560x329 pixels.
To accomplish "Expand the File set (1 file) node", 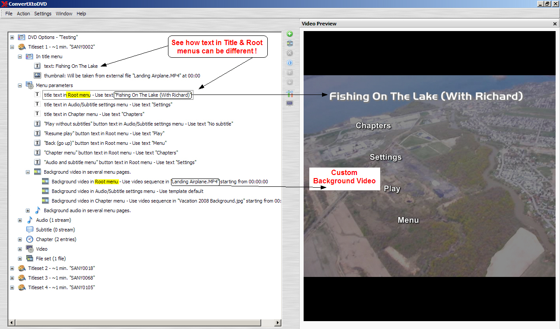I will tap(20, 259).
